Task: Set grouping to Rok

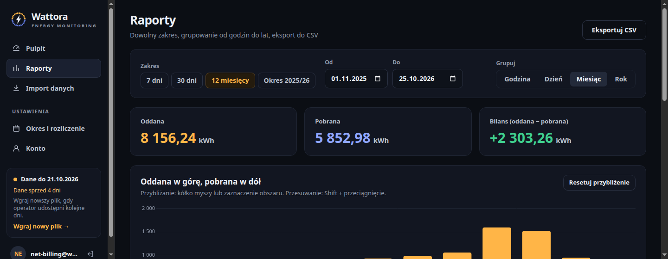Action: point(621,79)
